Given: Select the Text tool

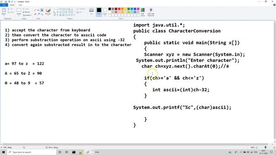Looking at the screenshot, I should [42, 10].
